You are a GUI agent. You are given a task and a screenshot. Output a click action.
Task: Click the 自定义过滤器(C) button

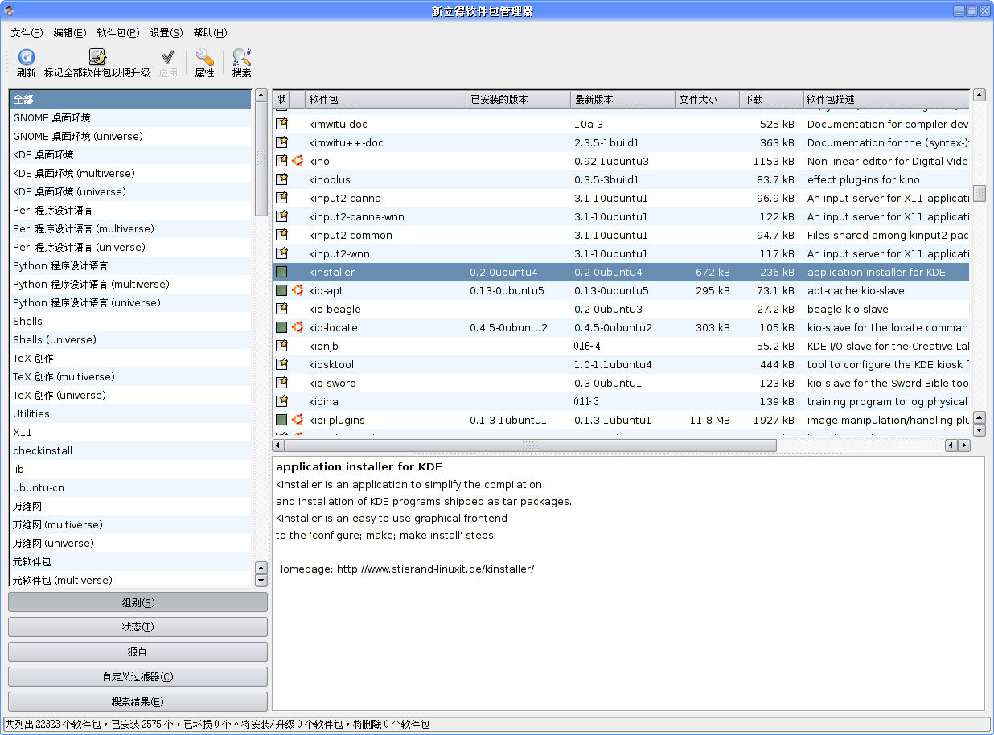pos(138,677)
